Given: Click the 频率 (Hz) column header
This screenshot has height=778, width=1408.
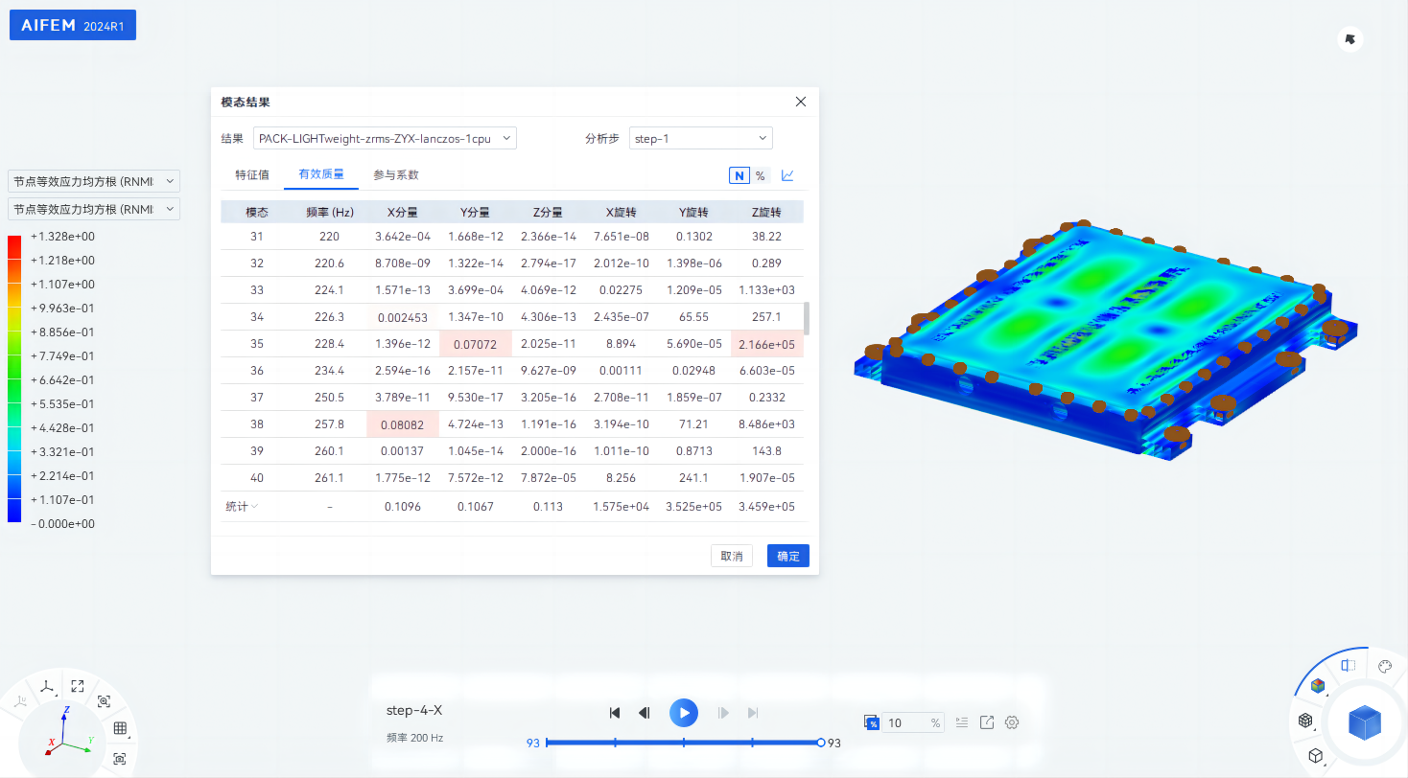Looking at the screenshot, I should point(330,212).
